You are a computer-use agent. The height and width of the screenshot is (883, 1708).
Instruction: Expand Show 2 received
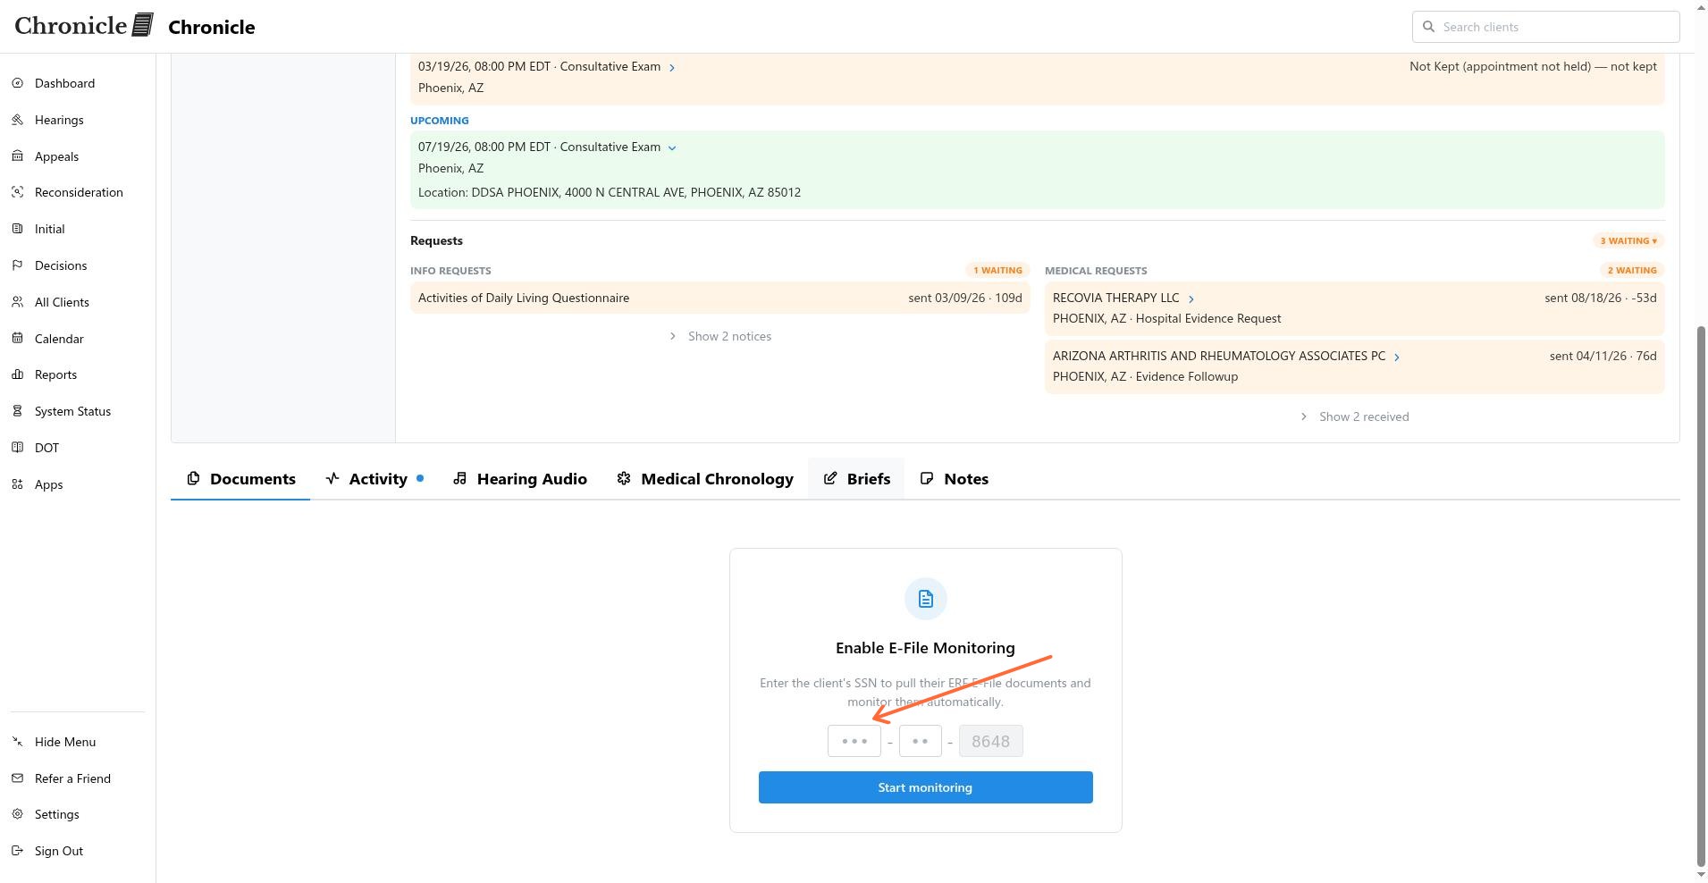pos(1354,416)
